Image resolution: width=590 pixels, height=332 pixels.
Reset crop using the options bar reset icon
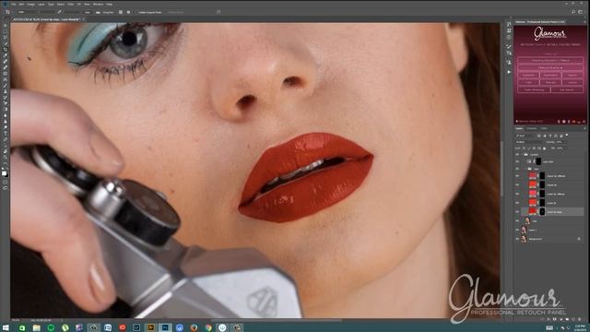(218, 12)
